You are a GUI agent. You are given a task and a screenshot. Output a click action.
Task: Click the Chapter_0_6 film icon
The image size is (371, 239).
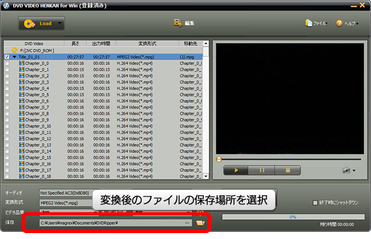click(22, 101)
